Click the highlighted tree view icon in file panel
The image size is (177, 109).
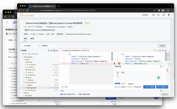(54, 51)
